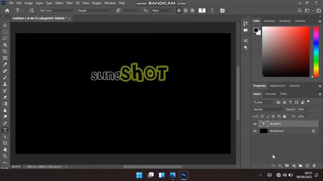Open the layer blend mode Normal dropdown
The width and height of the screenshot is (323, 181).
(268, 110)
